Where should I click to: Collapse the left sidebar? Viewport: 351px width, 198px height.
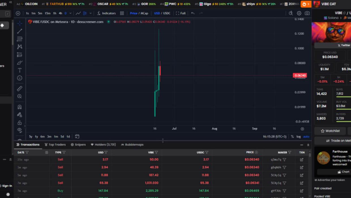10,2
